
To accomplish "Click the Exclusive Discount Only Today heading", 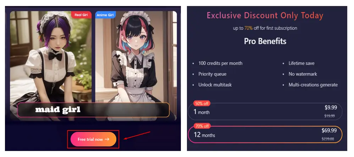I will (x=265, y=16).
